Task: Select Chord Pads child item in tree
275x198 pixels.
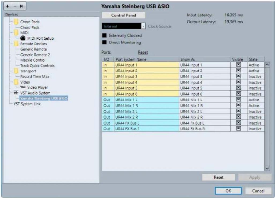Action: [x=30, y=28]
